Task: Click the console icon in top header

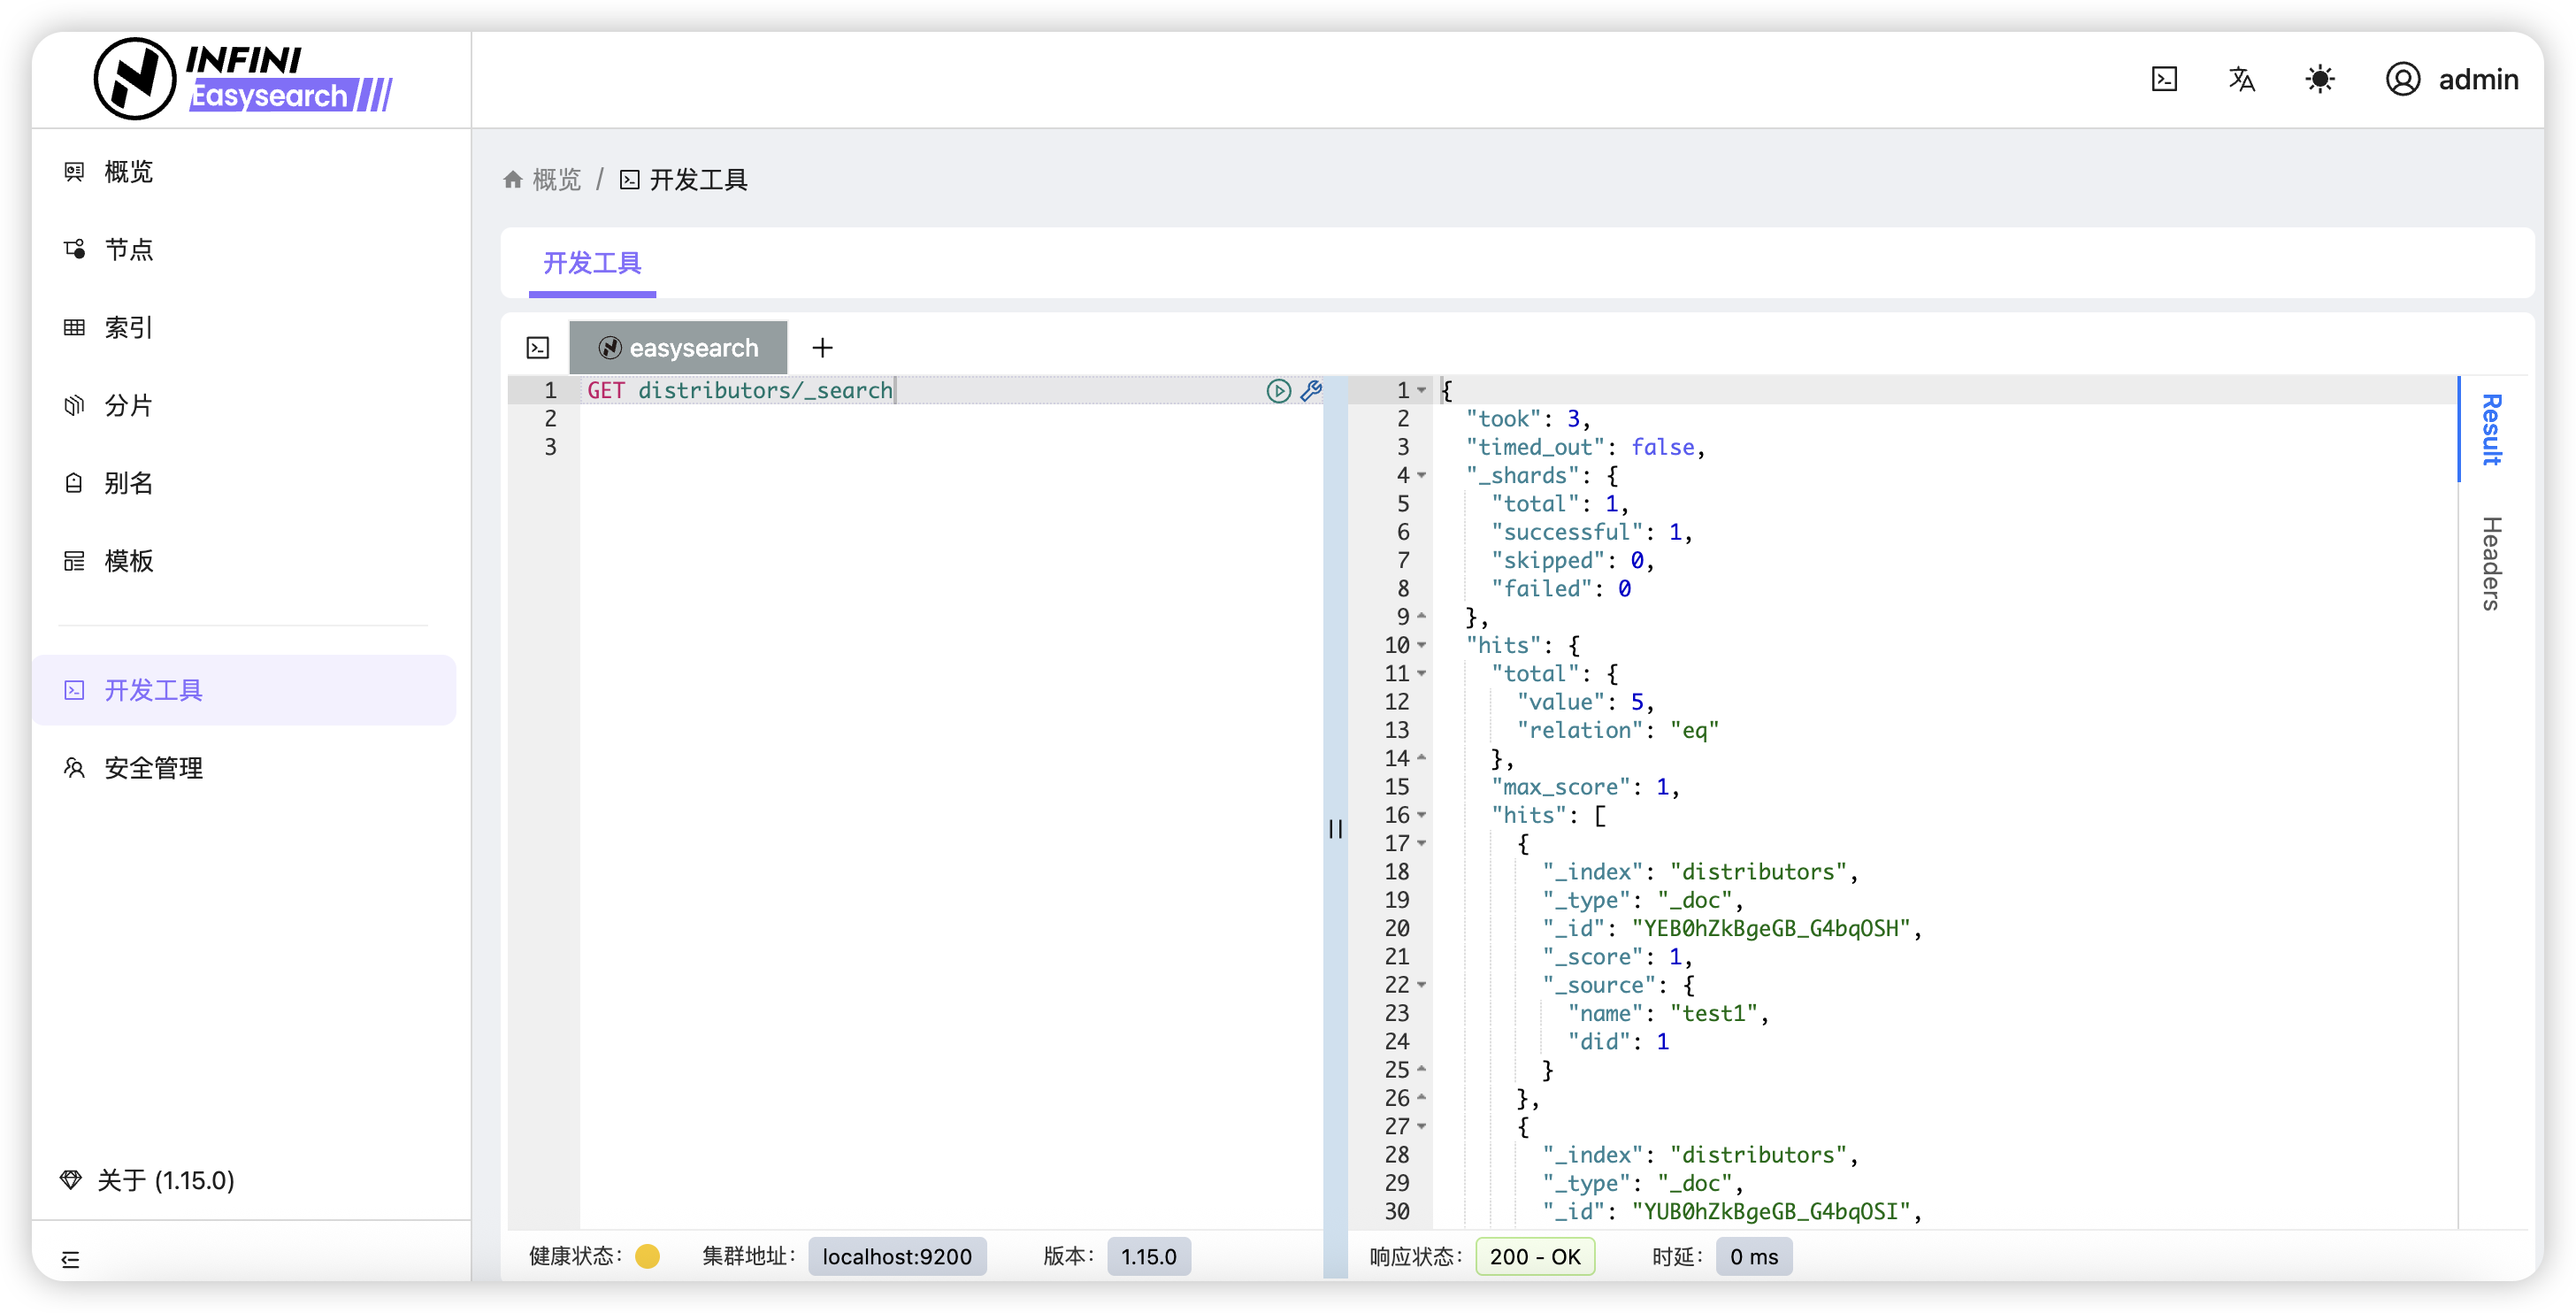Action: pyautogui.click(x=2164, y=79)
